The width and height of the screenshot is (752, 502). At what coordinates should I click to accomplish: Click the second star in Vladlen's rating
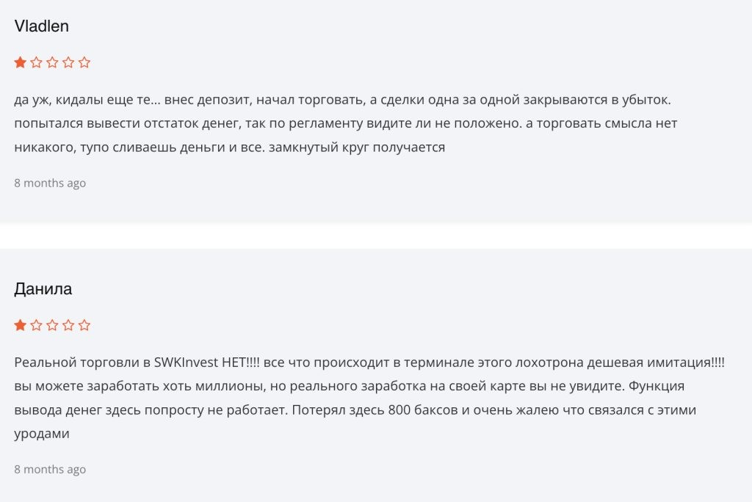[37, 62]
